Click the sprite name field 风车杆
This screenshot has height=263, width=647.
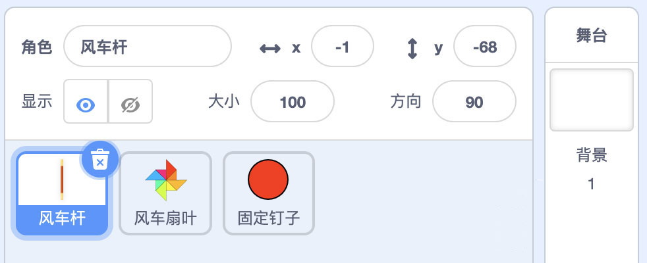tap(148, 47)
